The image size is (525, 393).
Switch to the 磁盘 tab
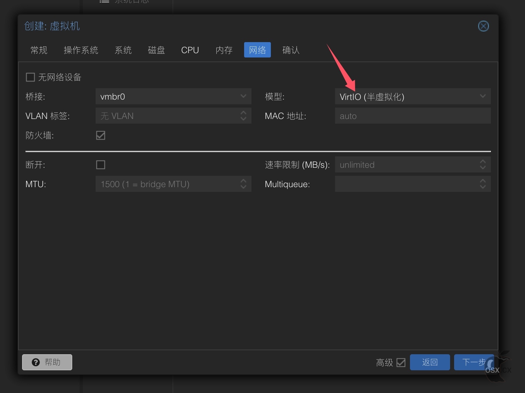pyautogui.click(x=156, y=50)
